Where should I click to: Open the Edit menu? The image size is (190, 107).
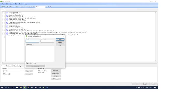tap(7, 4)
